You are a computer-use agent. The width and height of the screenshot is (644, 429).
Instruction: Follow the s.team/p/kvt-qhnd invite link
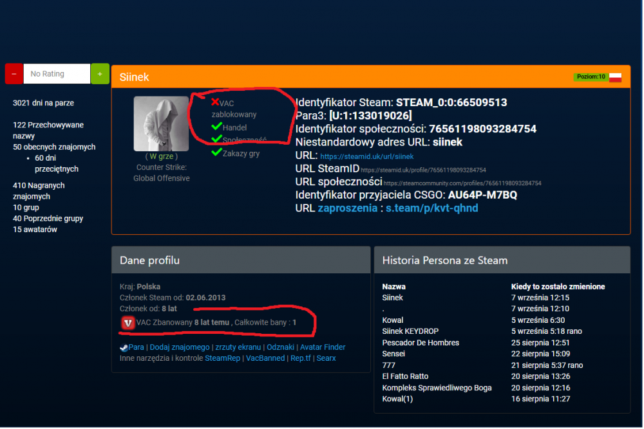click(431, 208)
